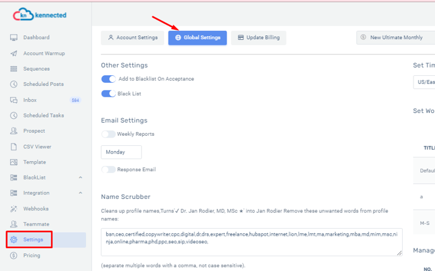
Task: Click the Integration grid icon
Action: (x=14, y=193)
